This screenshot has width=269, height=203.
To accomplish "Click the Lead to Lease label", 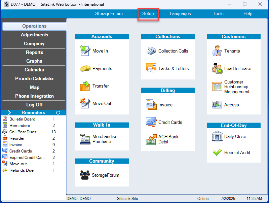I will [238, 69].
